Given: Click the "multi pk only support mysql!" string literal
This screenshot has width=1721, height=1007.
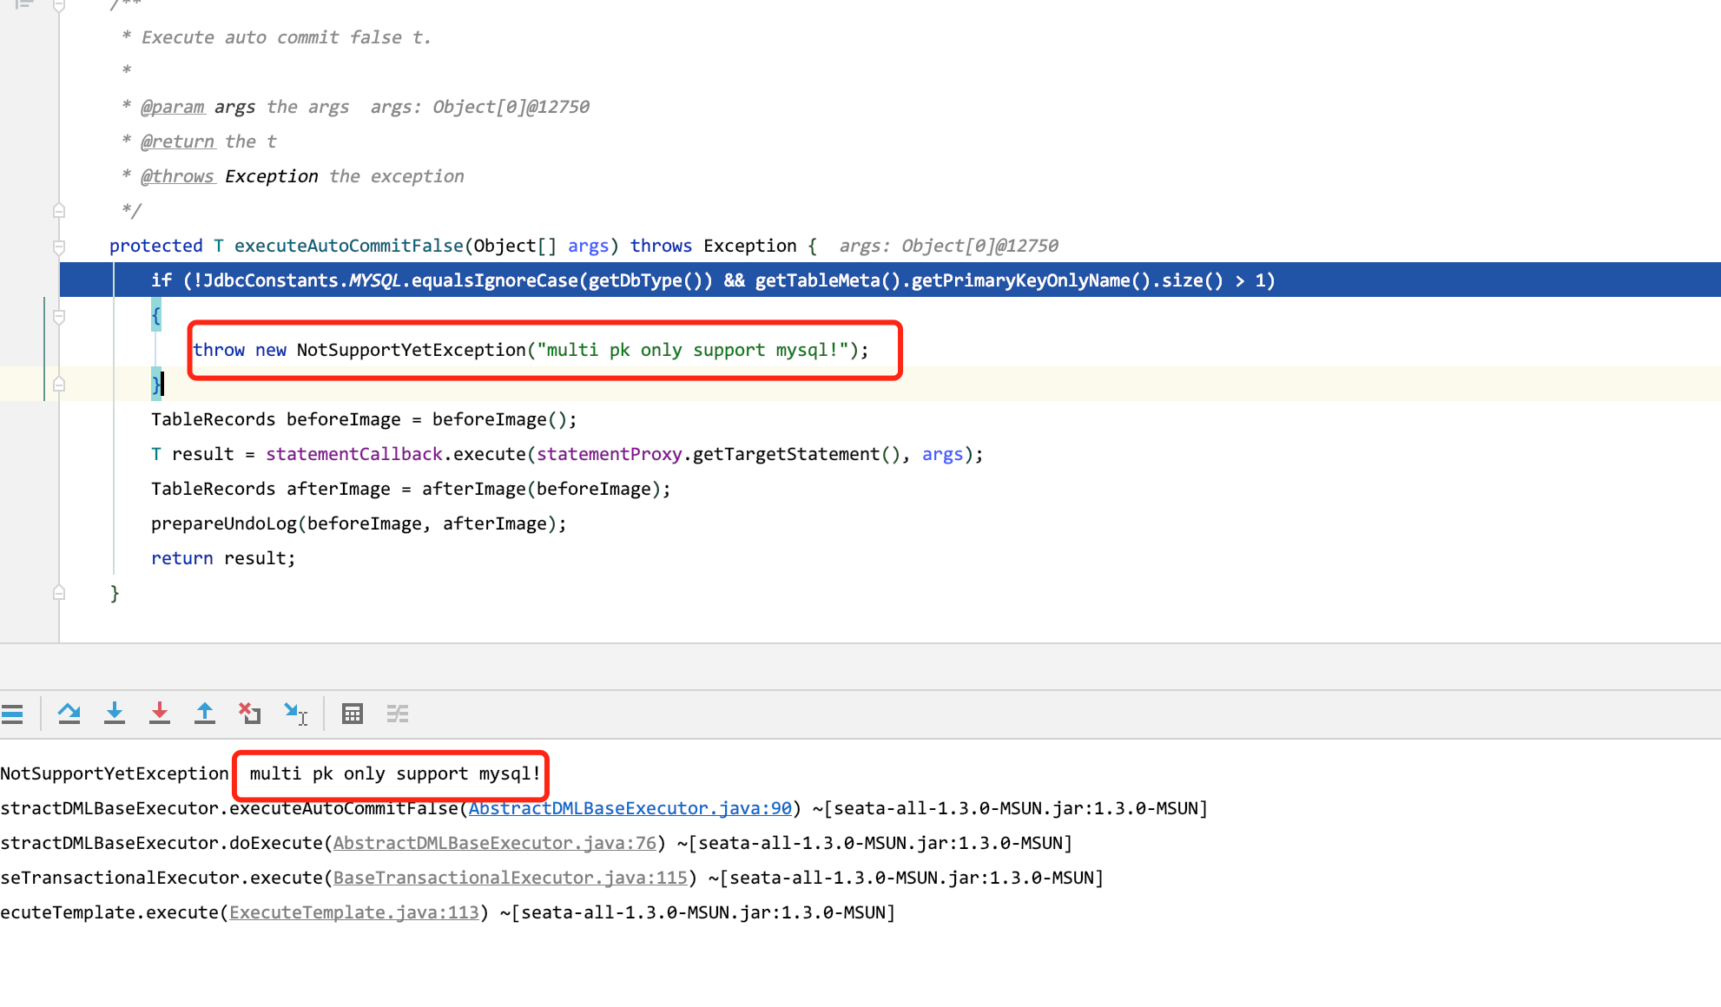Looking at the screenshot, I should point(692,350).
